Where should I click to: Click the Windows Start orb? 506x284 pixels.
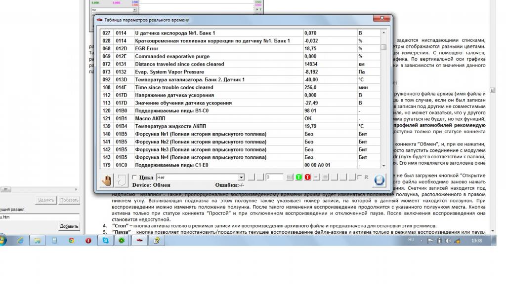[x=3, y=240]
